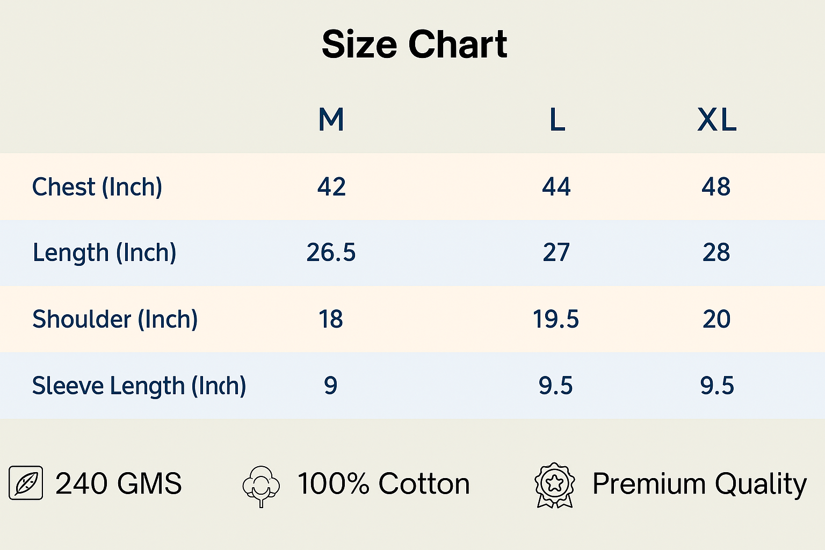
Task: Click the feather icon beside 240 GMS
Action: (26, 483)
